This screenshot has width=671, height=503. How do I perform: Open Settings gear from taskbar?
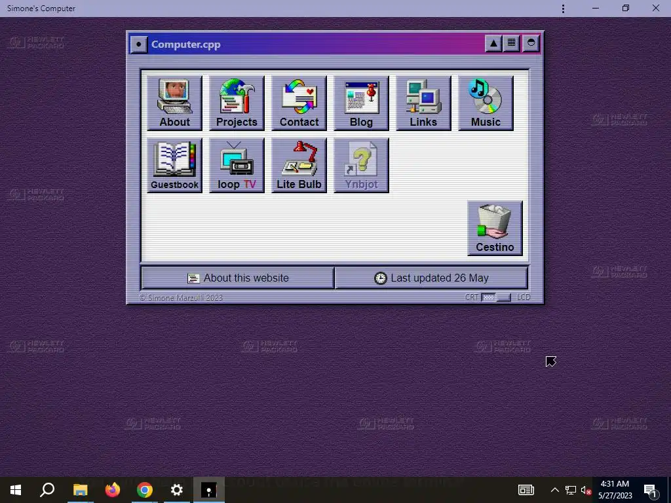[x=177, y=490]
